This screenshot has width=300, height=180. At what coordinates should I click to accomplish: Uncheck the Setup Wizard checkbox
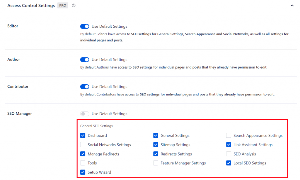point(83,172)
